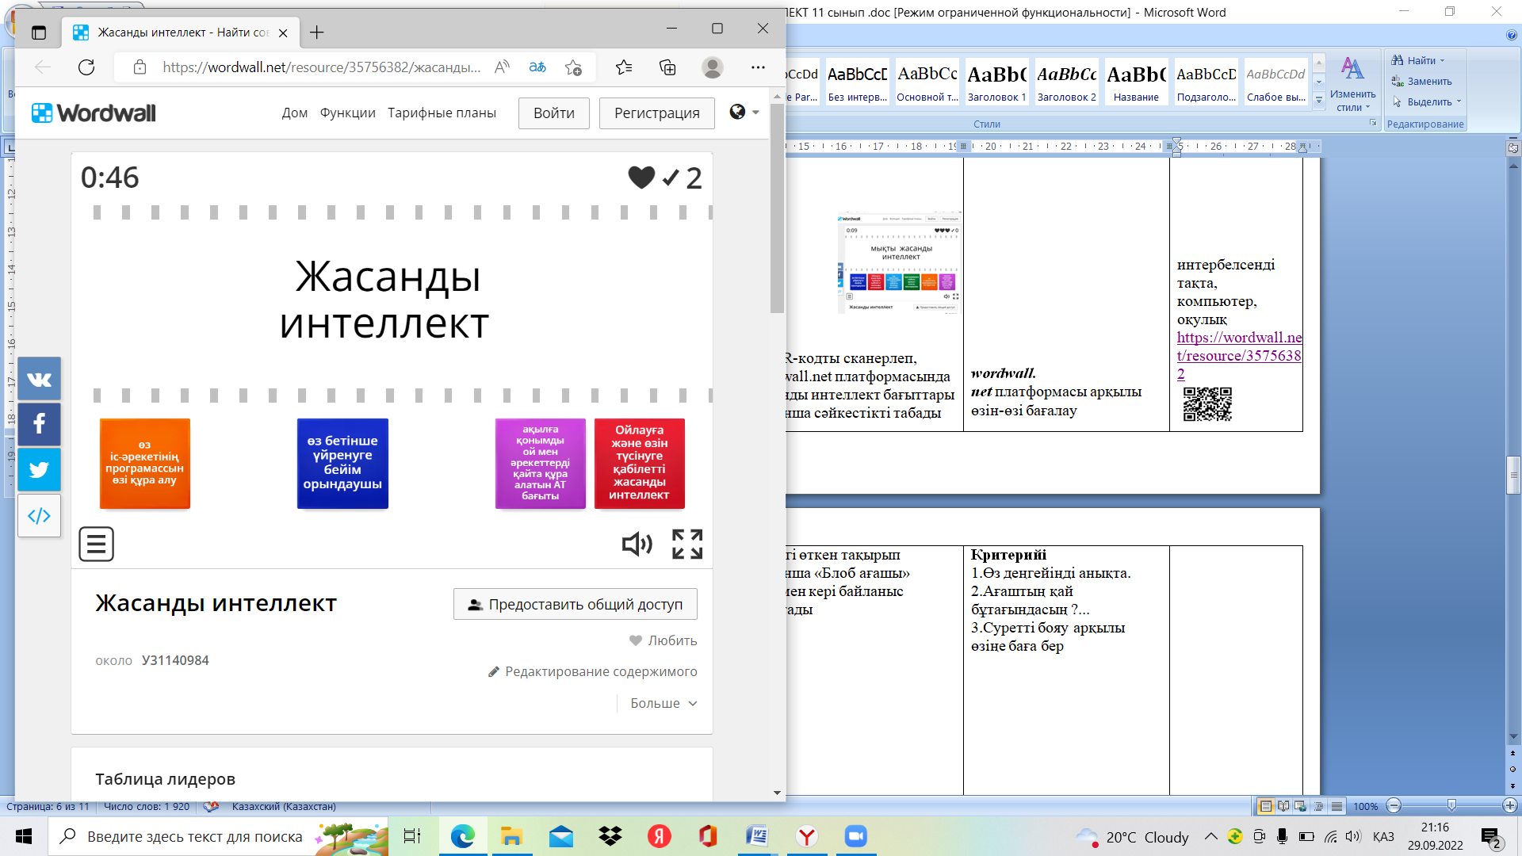Open the Функции menu item
Screen dimensions: 1522x856
click(347, 113)
